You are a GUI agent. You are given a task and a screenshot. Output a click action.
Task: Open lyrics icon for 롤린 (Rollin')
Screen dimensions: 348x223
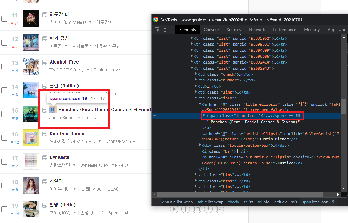coord(45,86)
